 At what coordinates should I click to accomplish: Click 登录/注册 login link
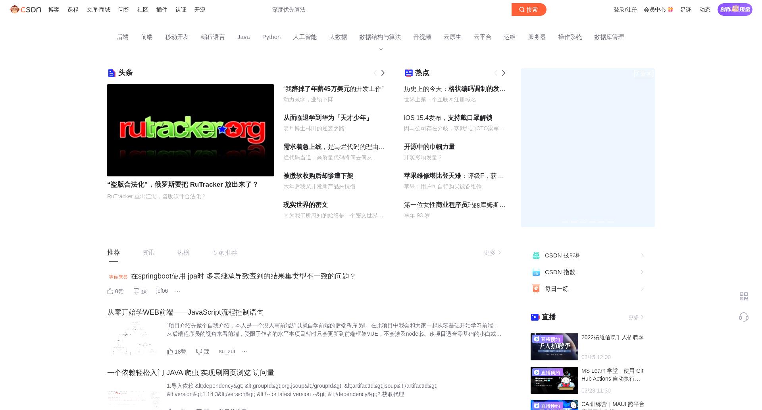[x=625, y=10]
